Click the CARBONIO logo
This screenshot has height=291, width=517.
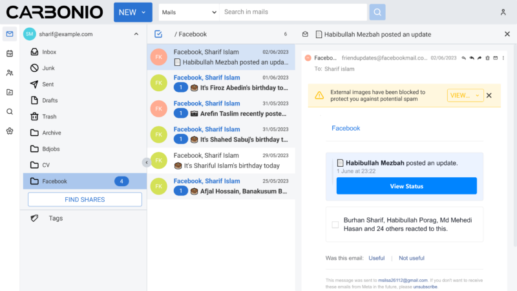(x=54, y=12)
